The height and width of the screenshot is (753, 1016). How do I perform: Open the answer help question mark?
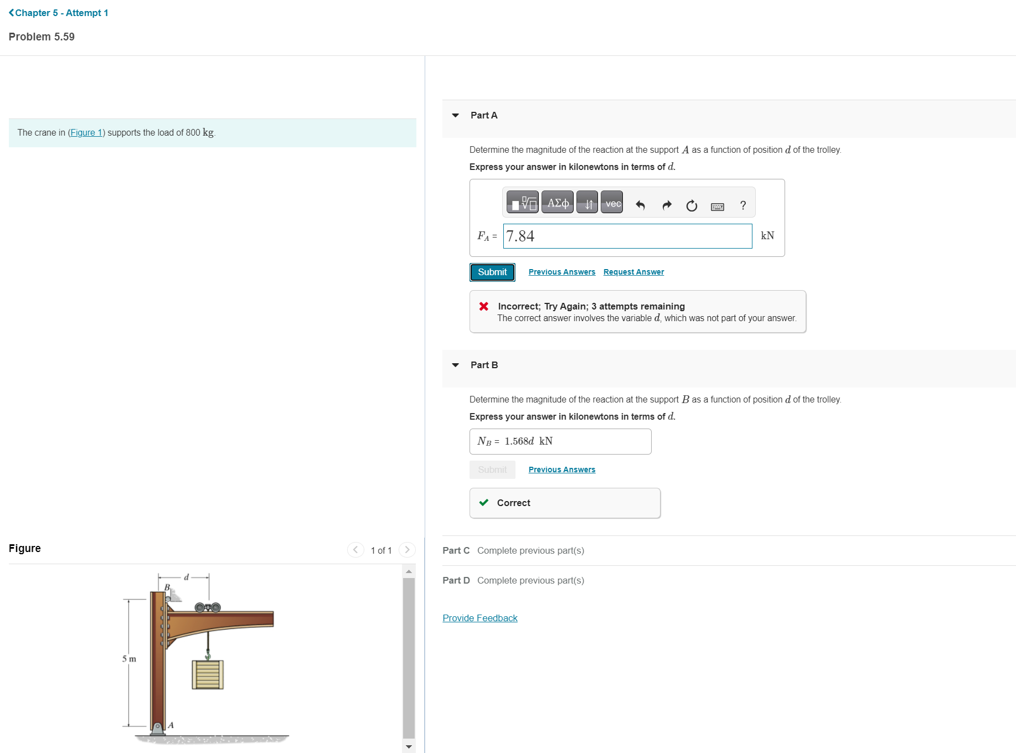[743, 205]
